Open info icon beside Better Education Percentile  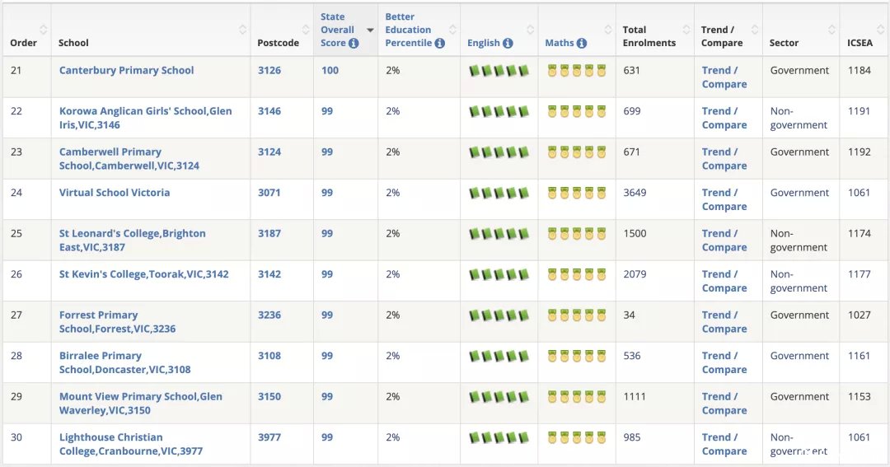coord(440,43)
